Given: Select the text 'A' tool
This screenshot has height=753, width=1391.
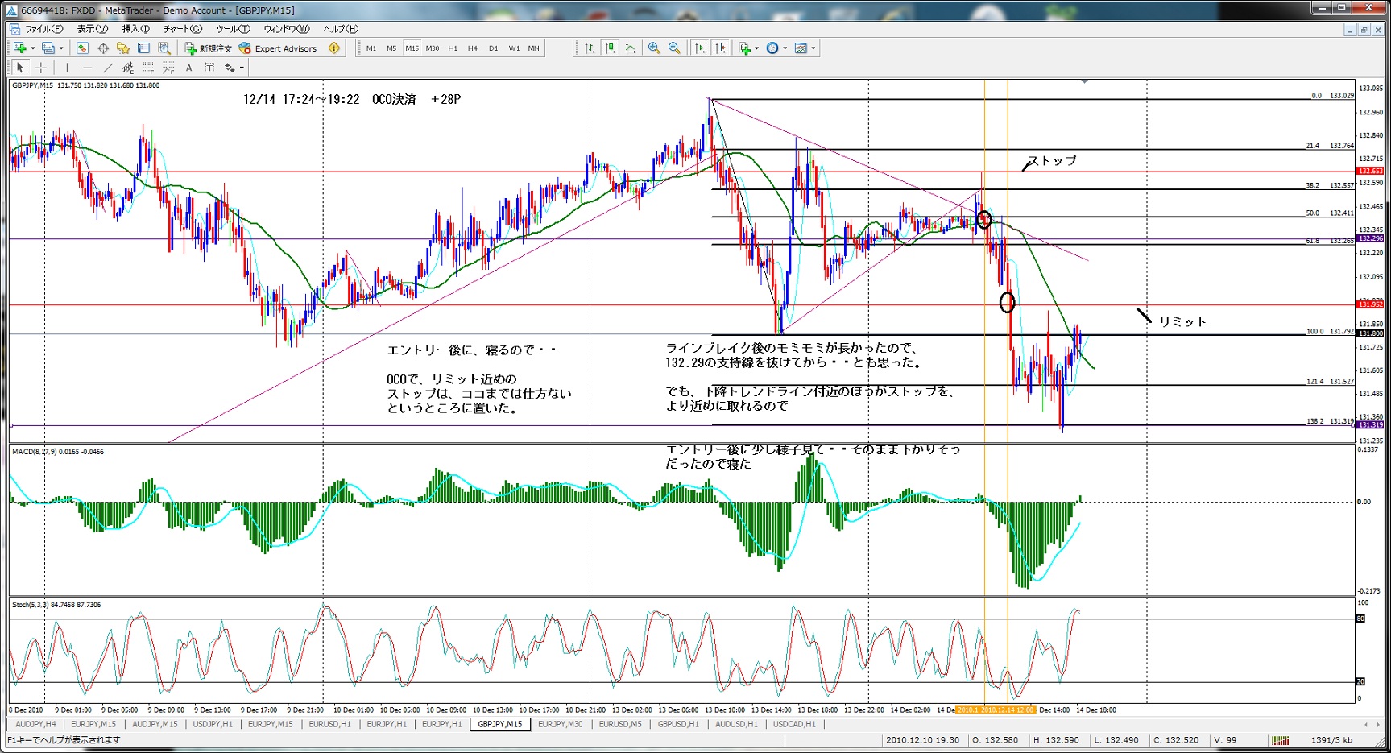Looking at the screenshot, I should tap(189, 68).
